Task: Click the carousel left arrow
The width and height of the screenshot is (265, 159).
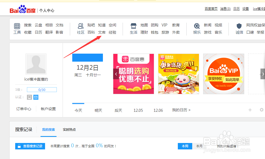Action: [x=116, y=74]
